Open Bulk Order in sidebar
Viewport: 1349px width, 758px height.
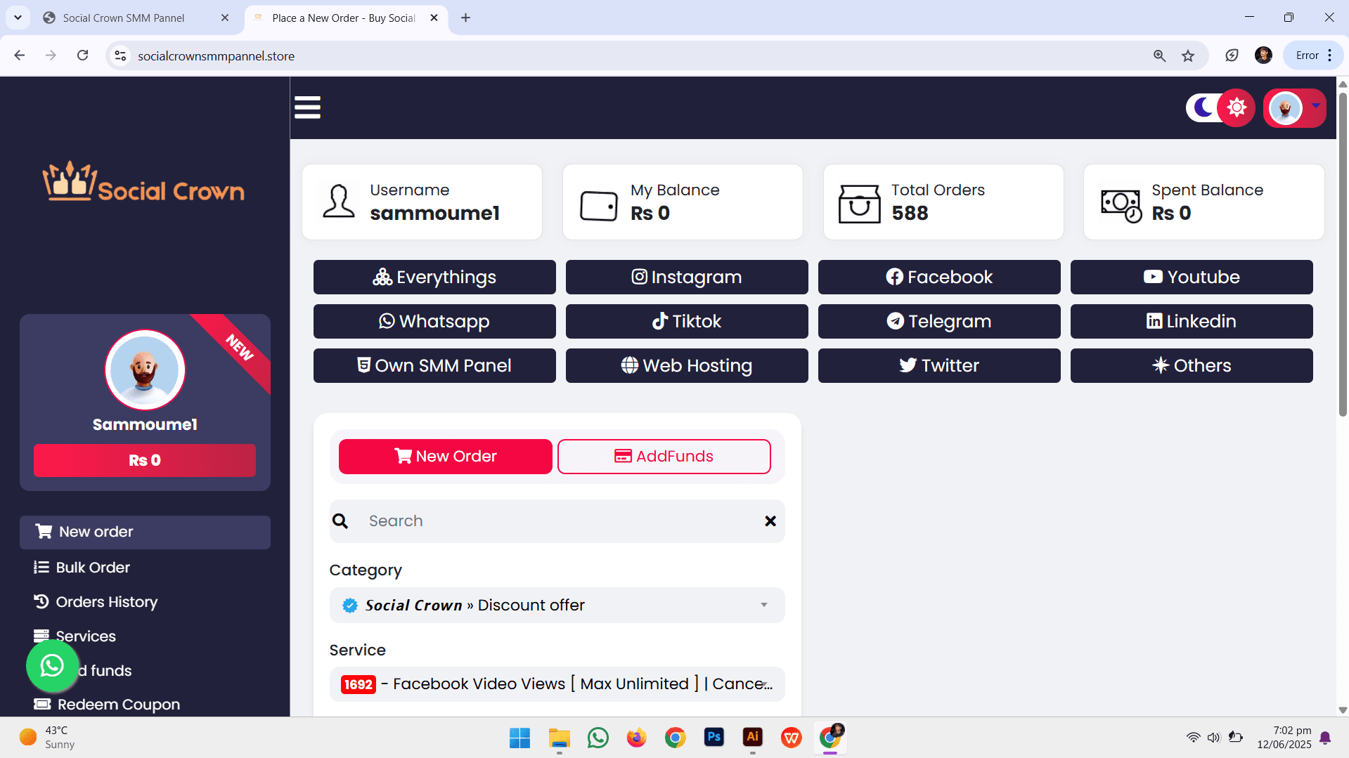point(82,568)
